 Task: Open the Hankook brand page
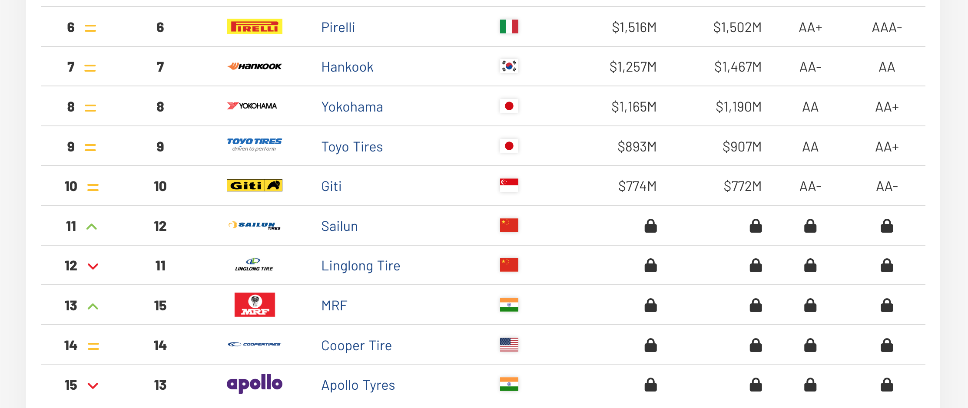click(347, 67)
